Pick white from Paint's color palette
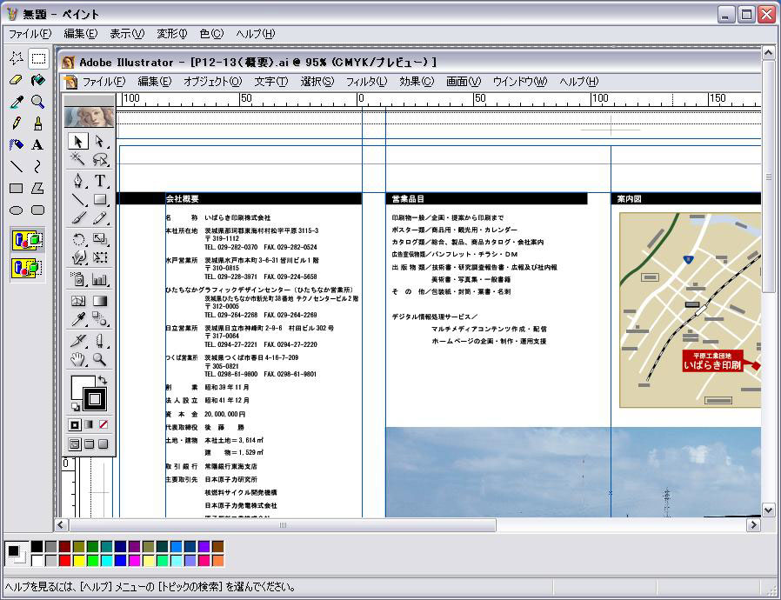 (x=37, y=561)
